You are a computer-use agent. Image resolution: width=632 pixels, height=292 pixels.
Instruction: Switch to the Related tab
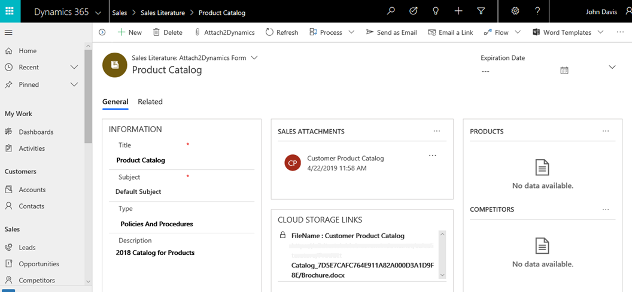150,102
